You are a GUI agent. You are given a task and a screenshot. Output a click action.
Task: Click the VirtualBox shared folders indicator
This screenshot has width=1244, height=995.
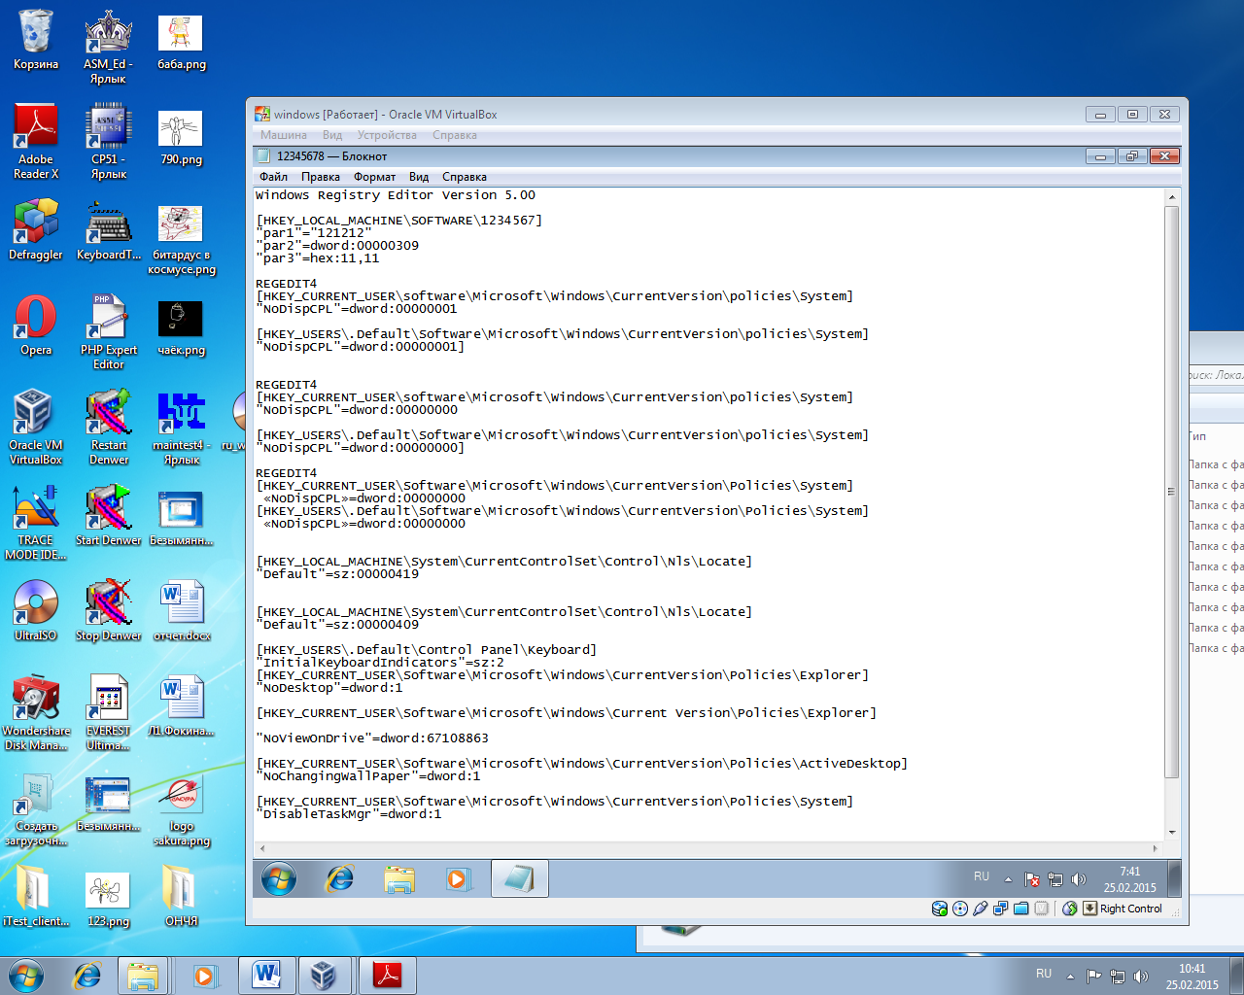(x=1020, y=909)
